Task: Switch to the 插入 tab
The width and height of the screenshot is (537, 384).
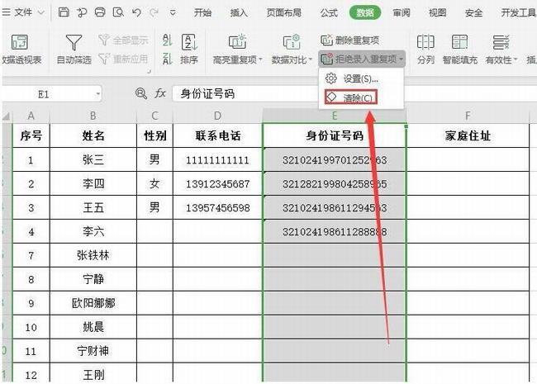Action: [x=239, y=13]
